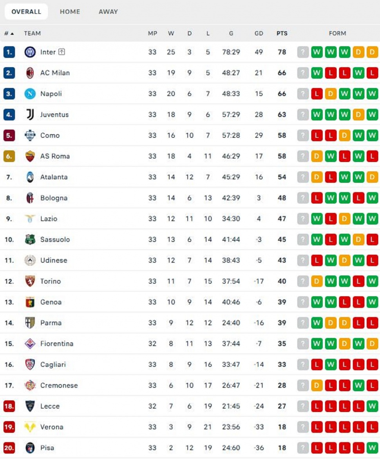Switch to the AWAY tab
Viewport: 380px width, 460px height.
coord(108,12)
